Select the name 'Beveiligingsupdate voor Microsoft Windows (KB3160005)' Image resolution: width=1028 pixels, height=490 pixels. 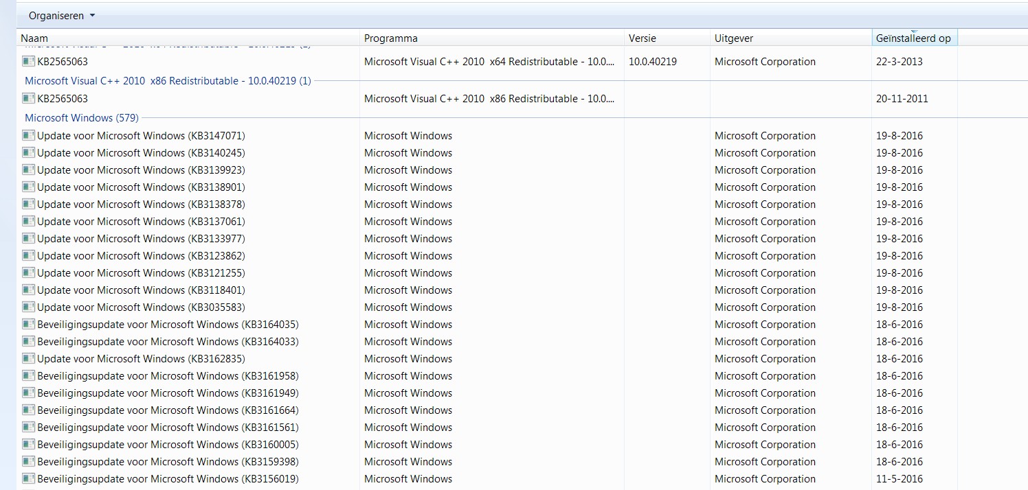tap(168, 445)
